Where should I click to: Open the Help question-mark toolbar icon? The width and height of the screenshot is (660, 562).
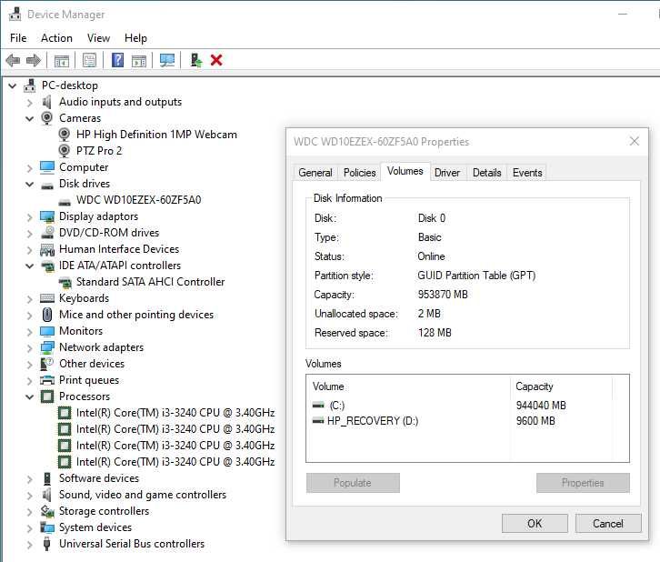(117, 60)
